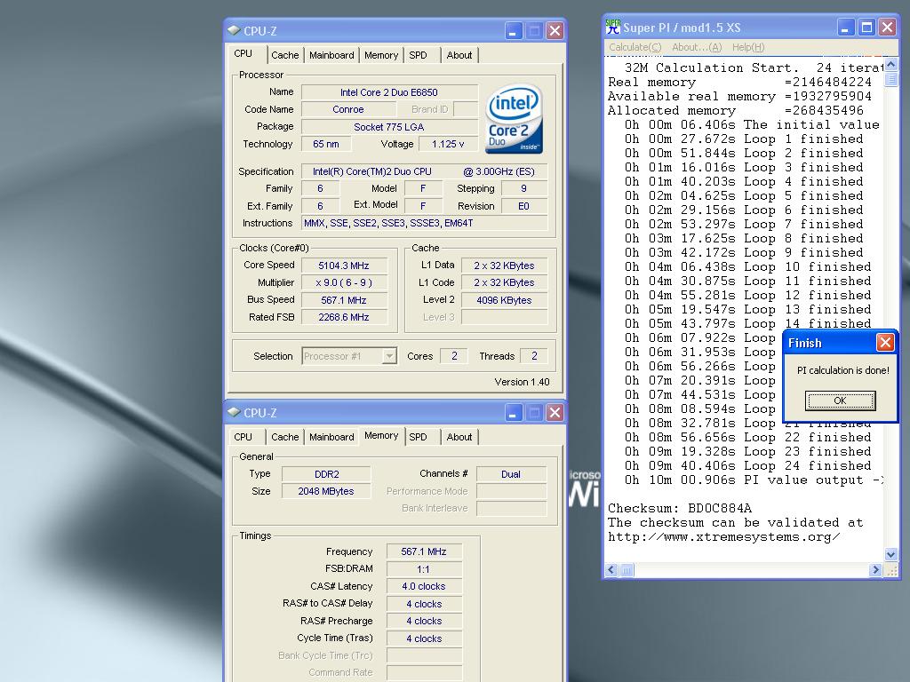This screenshot has width=910, height=682.
Task: Minimize the Super PI window
Action: (845, 28)
